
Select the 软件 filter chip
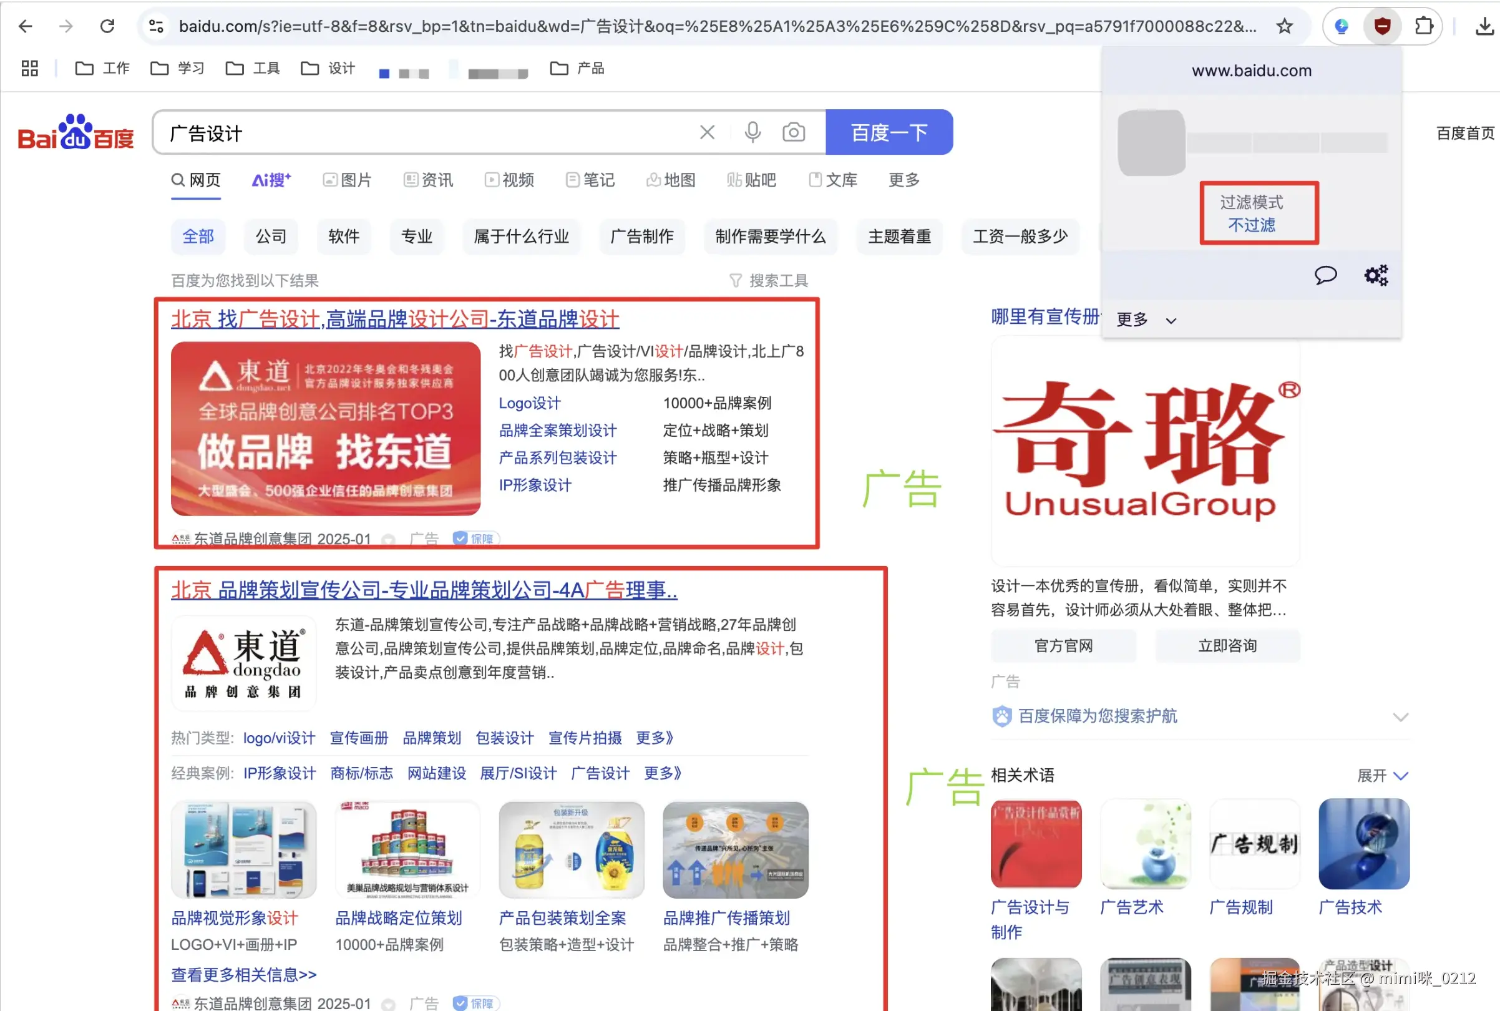tap(344, 237)
